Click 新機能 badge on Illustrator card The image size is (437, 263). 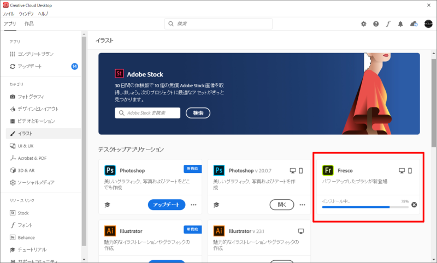[193, 229]
